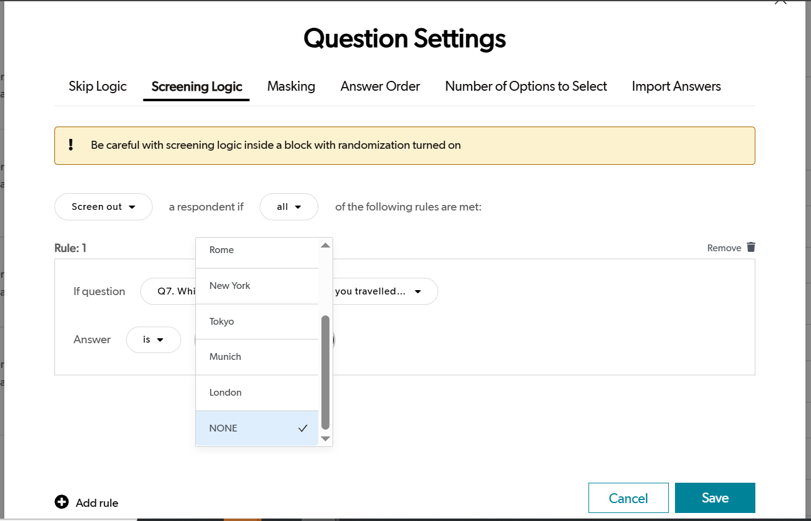
Task: Click the plus icon beside Add rule
Action: click(61, 502)
